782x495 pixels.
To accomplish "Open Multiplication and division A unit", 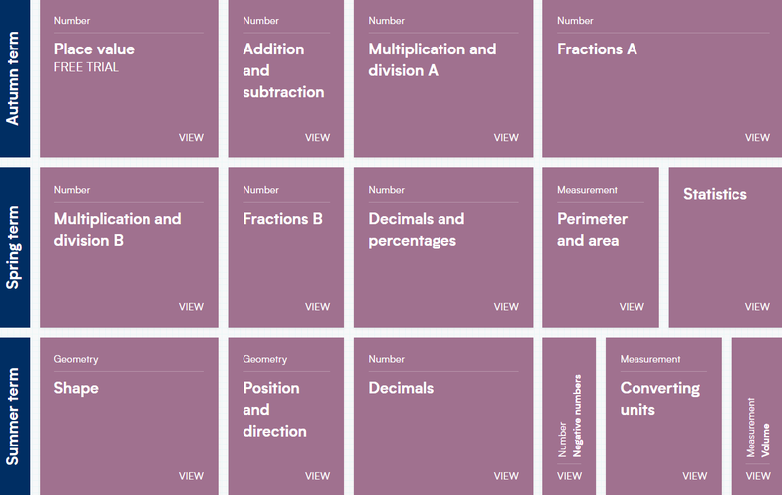I will click(x=432, y=59).
